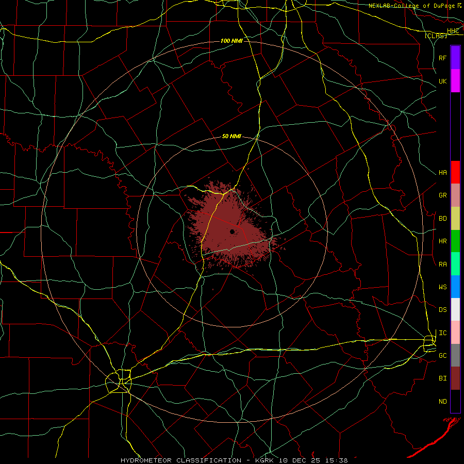Click the RA legend label
This screenshot has width=464, height=464.
pyautogui.click(x=442, y=264)
